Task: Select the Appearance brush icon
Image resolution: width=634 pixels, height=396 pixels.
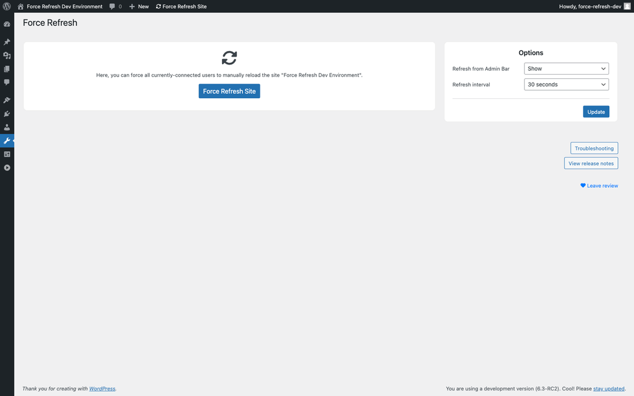Action: pos(7,99)
